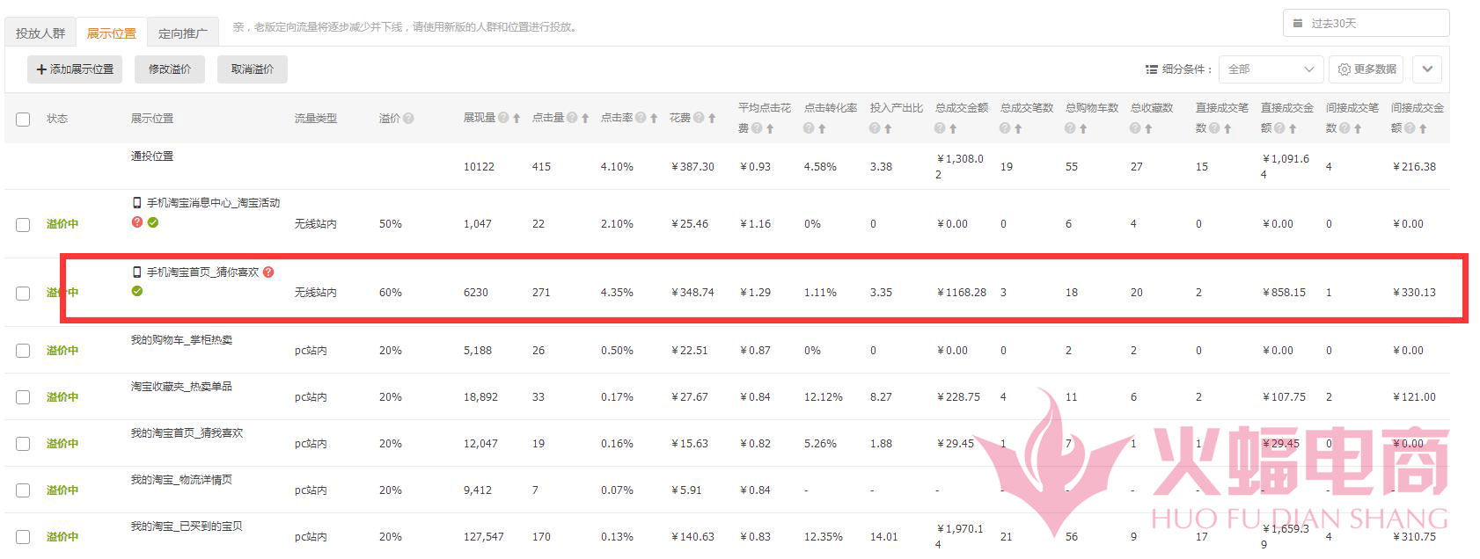Click the sort arrow for 花费 column
This screenshot has height=559, width=1480.
pos(712,119)
